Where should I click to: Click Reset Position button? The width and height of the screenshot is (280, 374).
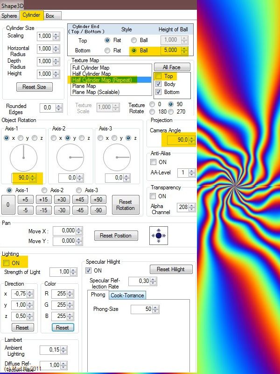(116, 236)
